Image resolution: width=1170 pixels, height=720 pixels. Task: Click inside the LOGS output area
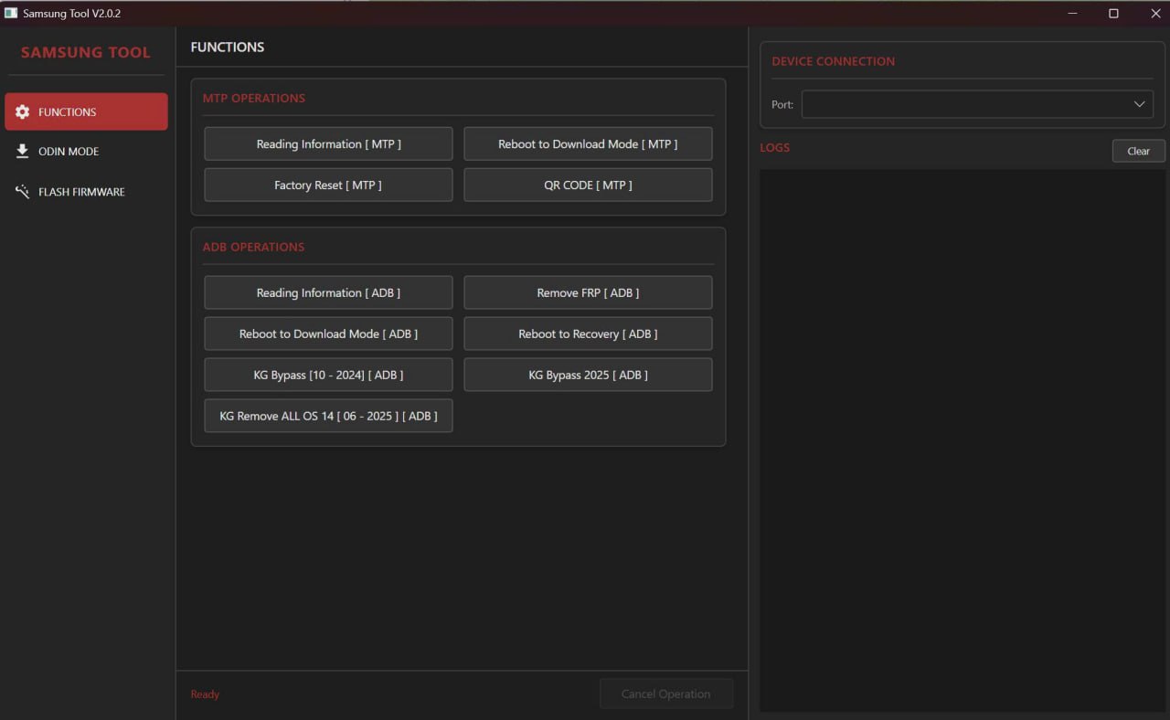963,439
